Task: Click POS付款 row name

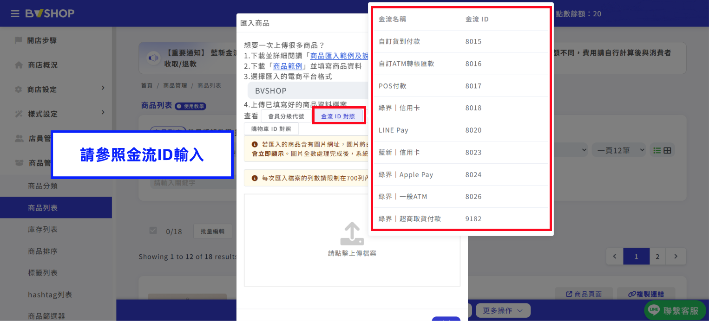Action: tap(393, 86)
